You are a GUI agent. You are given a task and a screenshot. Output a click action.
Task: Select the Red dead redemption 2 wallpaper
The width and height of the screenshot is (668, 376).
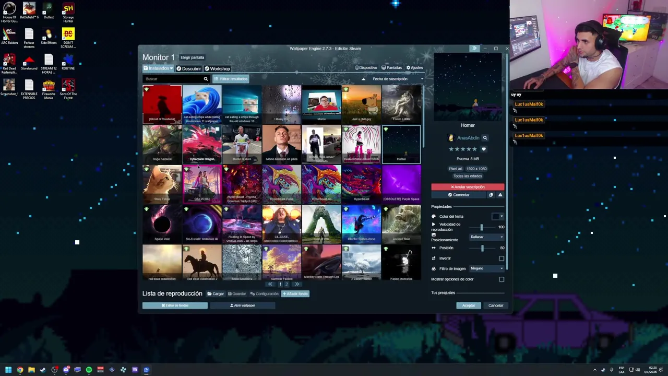202,263
